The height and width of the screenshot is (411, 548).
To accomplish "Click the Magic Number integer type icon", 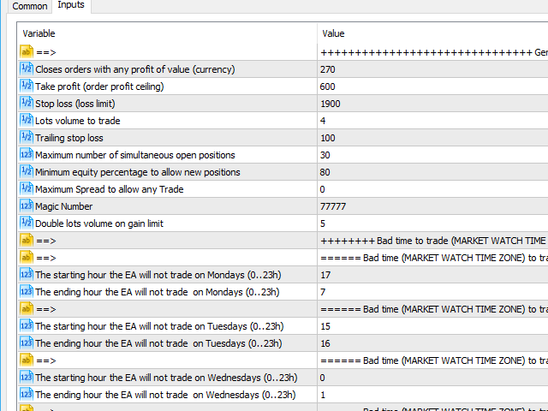I will pyautogui.click(x=26, y=206).
